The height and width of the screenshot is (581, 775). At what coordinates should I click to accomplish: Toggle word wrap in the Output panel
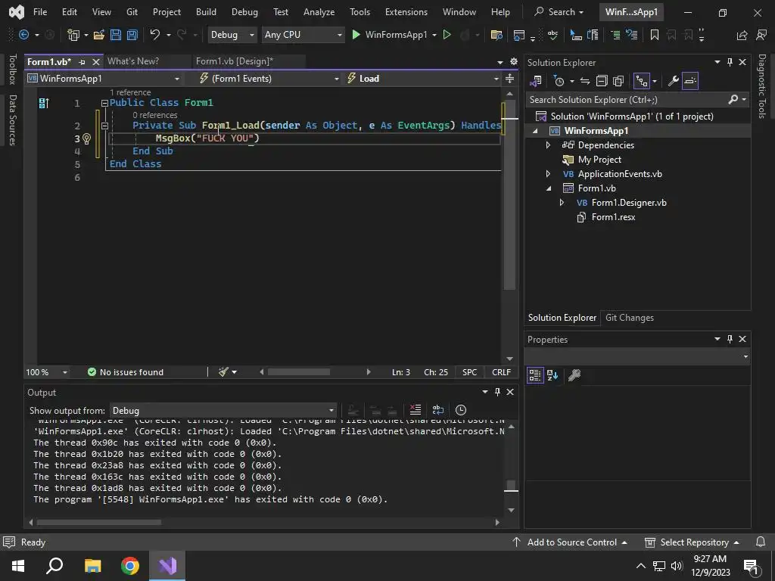[438, 409]
